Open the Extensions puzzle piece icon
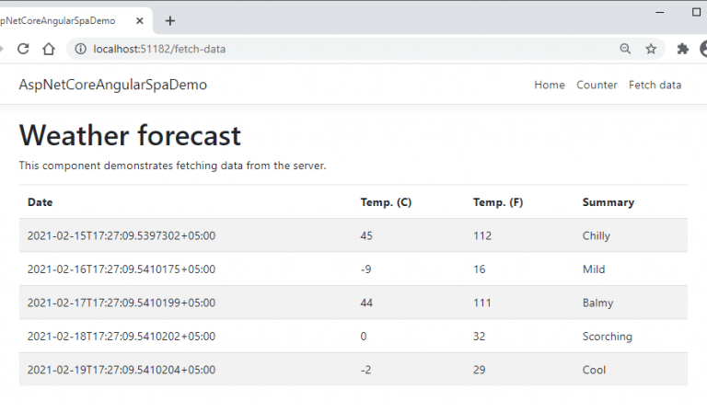Screen dimensions: 707x412 pos(682,49)
